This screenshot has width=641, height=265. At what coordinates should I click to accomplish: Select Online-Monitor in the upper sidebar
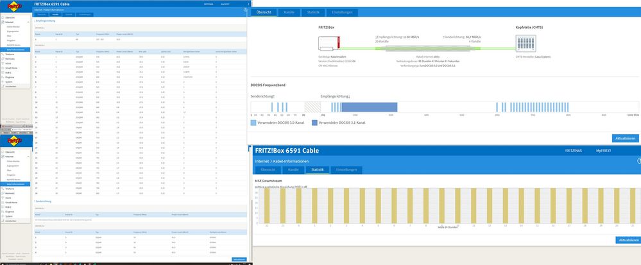point(12,26)
